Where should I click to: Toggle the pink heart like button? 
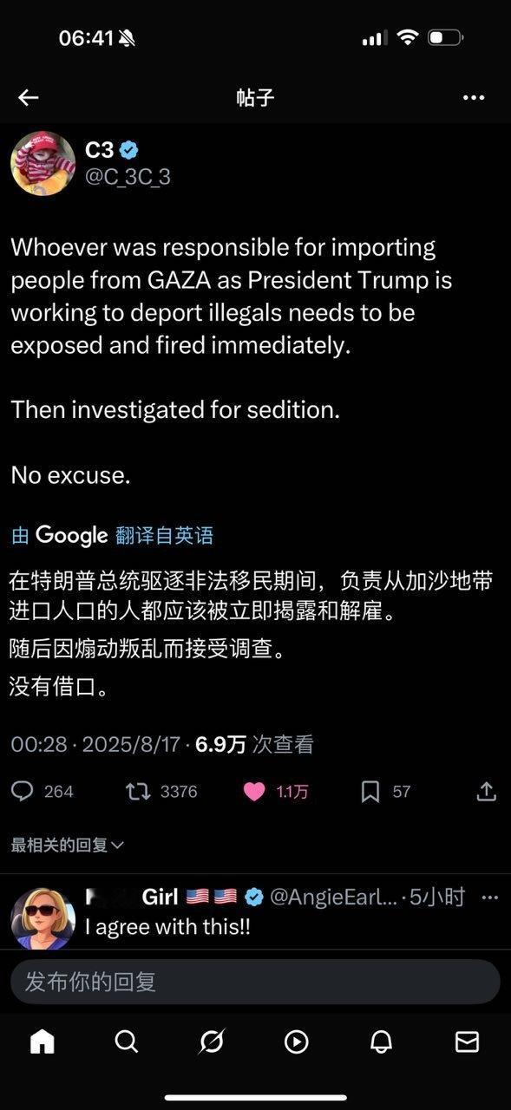click(x=254, y=791)
